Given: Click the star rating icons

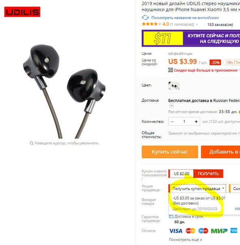Looking at the screenshot, I should [x=151, y=24].
